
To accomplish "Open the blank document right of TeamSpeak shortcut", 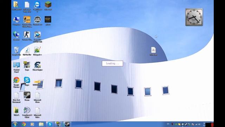I will click(x=38, y=113).
